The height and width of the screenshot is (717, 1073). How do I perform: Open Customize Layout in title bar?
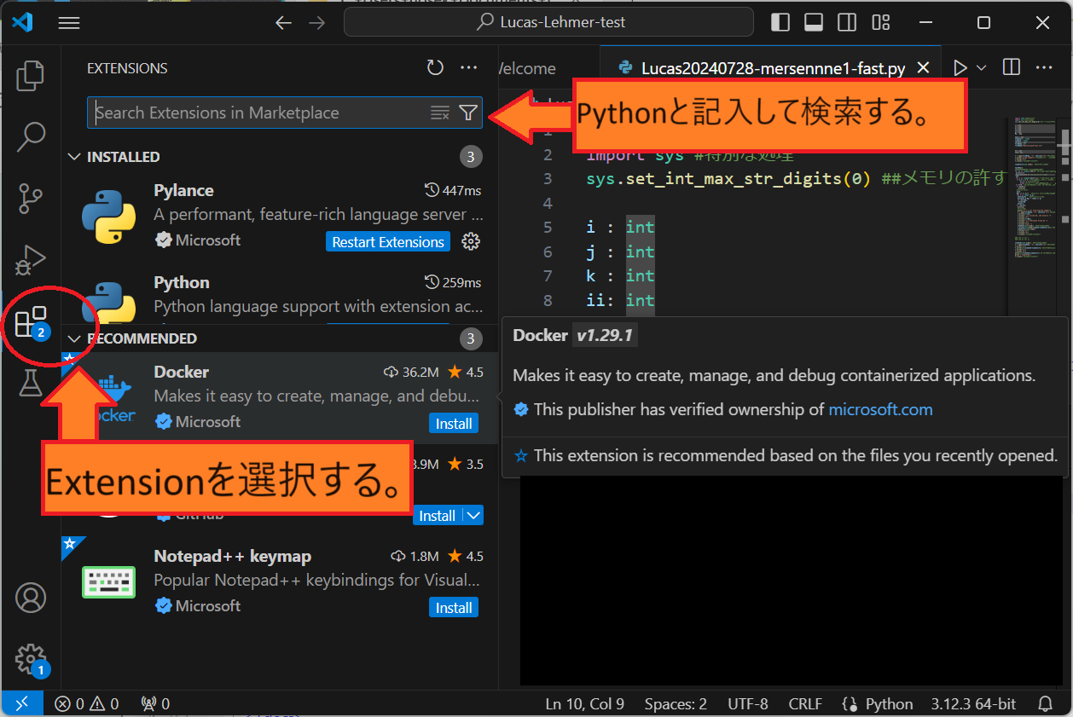tap(880, 23)
